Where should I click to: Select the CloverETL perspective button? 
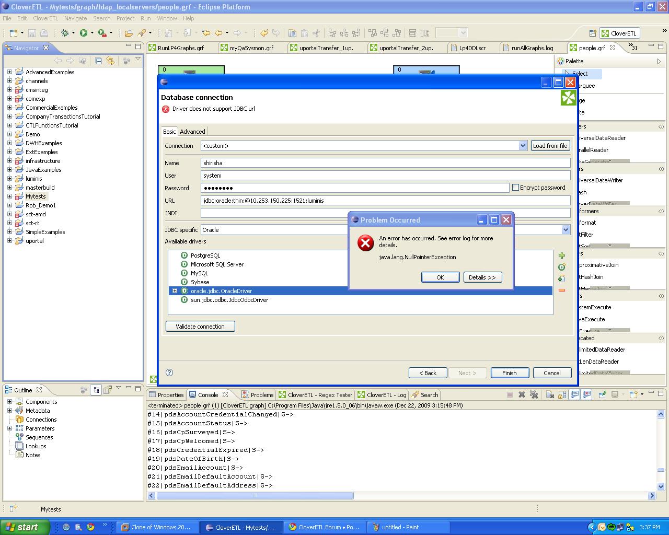619,33
